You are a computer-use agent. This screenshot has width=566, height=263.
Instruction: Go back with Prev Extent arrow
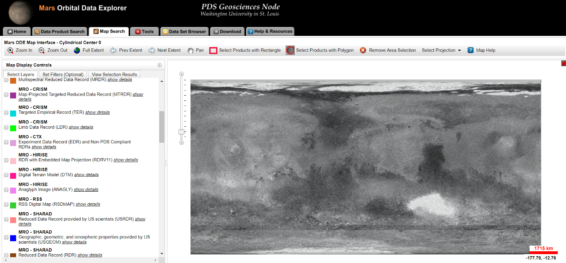click(113, 50)
